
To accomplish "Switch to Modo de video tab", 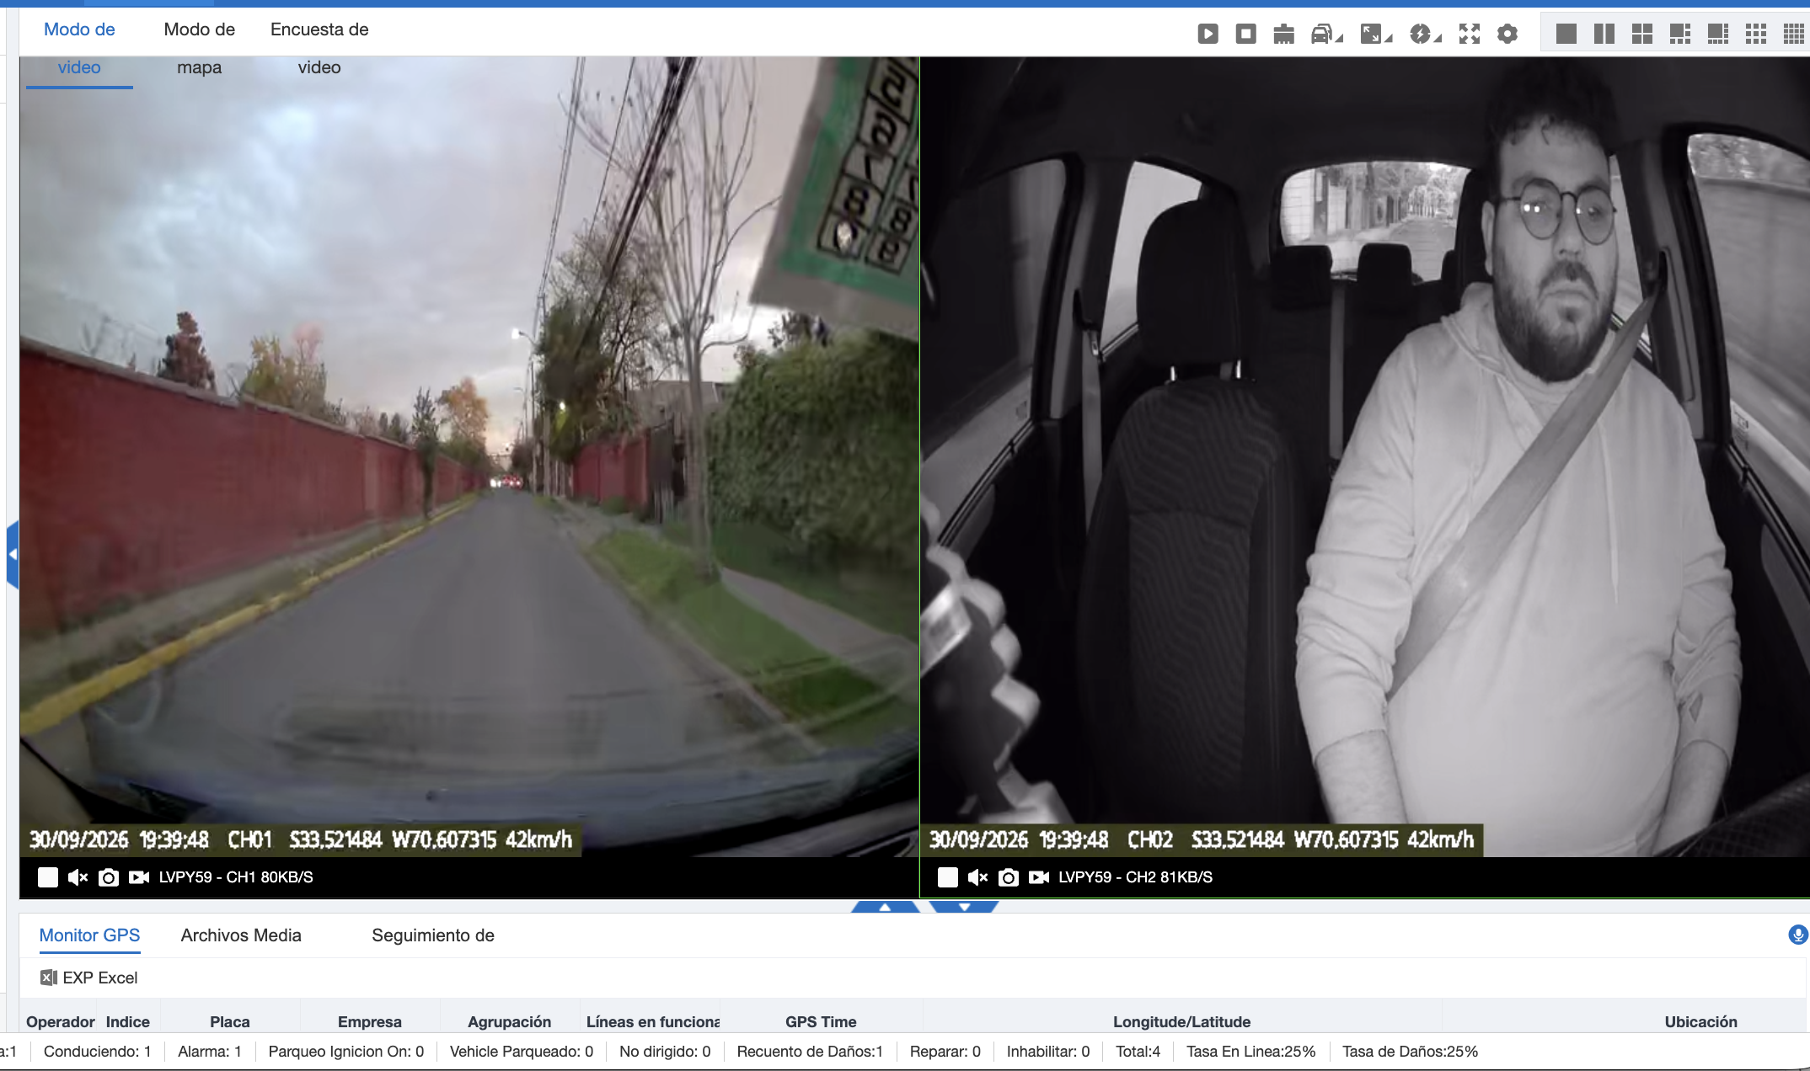I will click(79, 48).
